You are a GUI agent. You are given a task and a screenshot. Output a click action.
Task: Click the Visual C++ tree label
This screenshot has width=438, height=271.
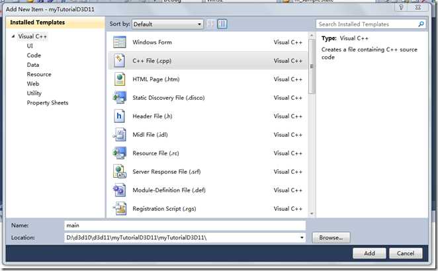click(32, 36)
